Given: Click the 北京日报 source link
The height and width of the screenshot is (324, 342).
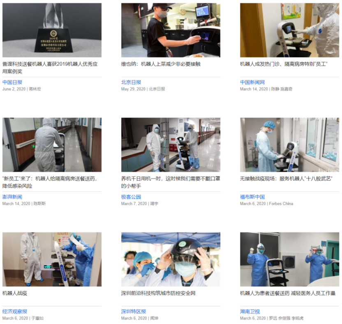Looking at the screenshot, I should tap(131, 82).
